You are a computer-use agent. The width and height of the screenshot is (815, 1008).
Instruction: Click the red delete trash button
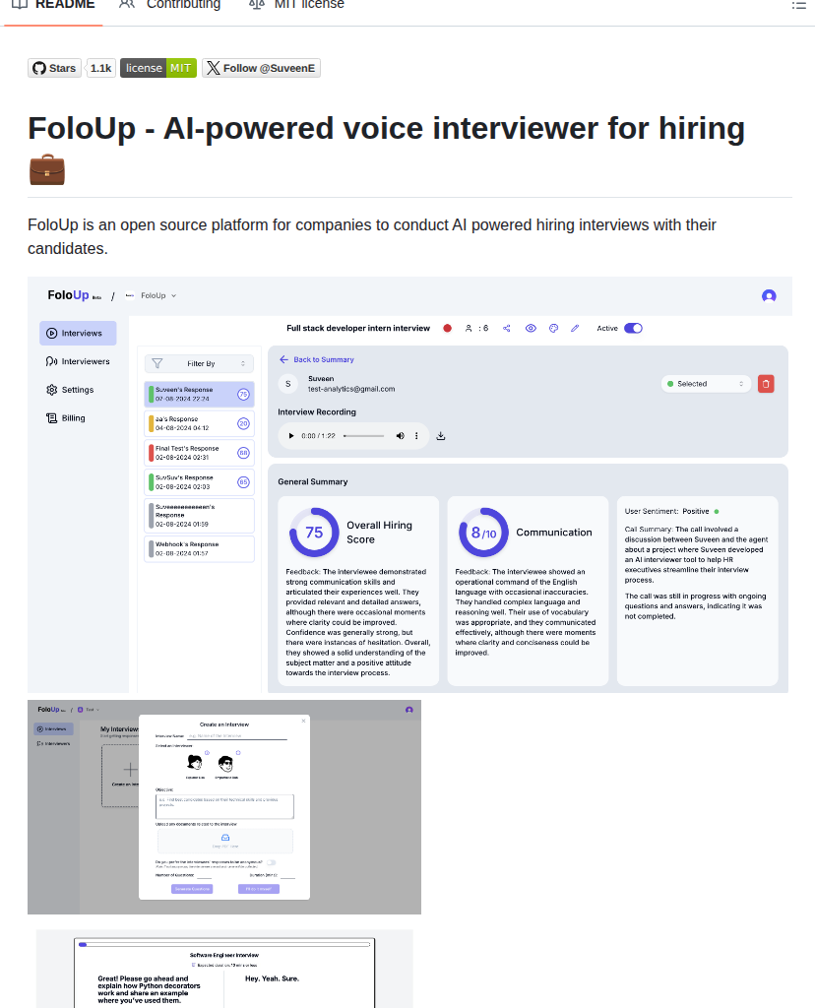766,384
